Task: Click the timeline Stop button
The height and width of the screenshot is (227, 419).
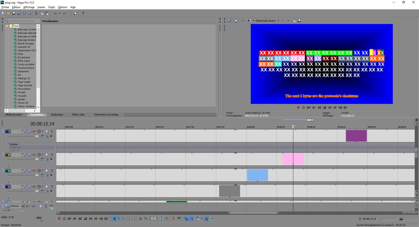Action: (x=86, y=218)
